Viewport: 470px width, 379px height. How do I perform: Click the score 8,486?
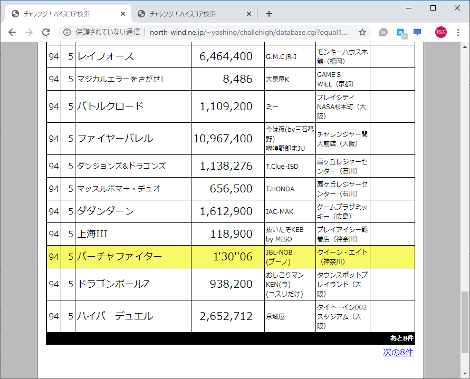238,79
